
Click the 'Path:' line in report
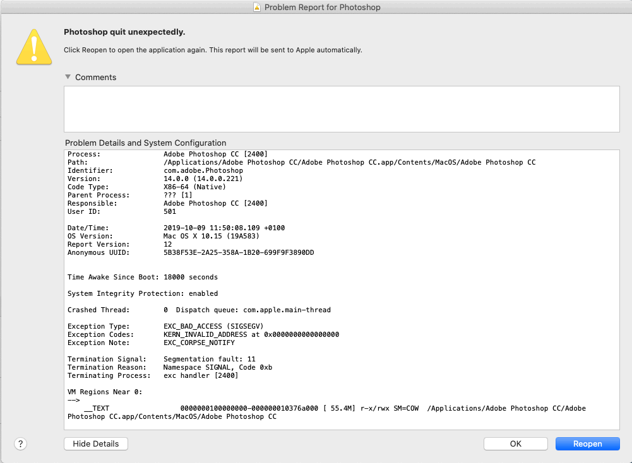302,162
